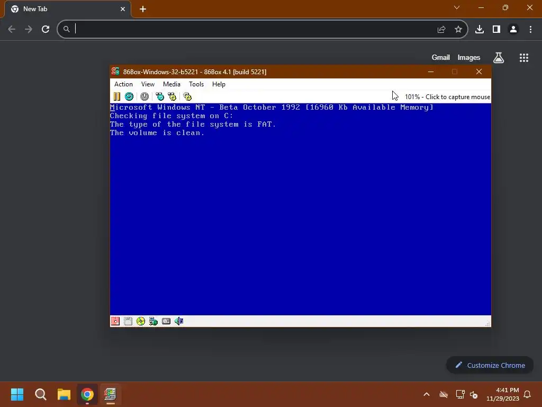Toggle Chrome side panel
Image resolution: width=542 pixels, height=407 pixels.
click(x=496, y=29)
